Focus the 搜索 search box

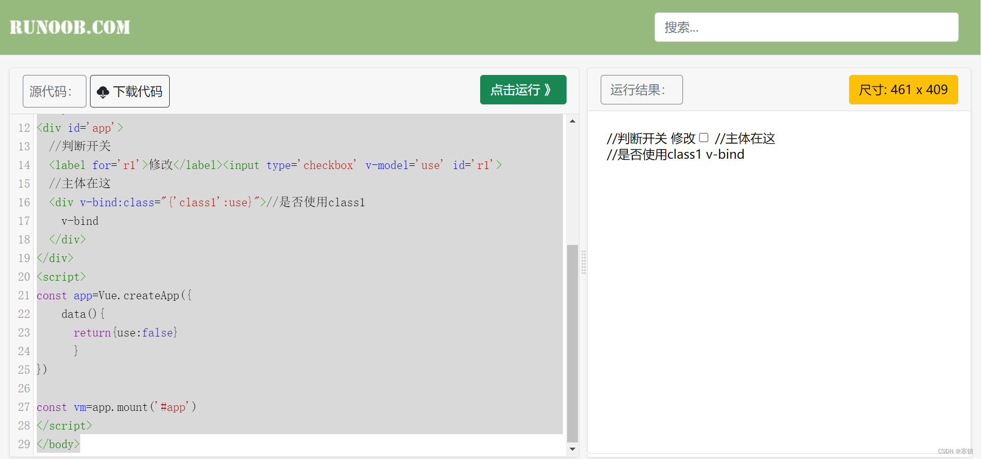click(x=806, y=27)
